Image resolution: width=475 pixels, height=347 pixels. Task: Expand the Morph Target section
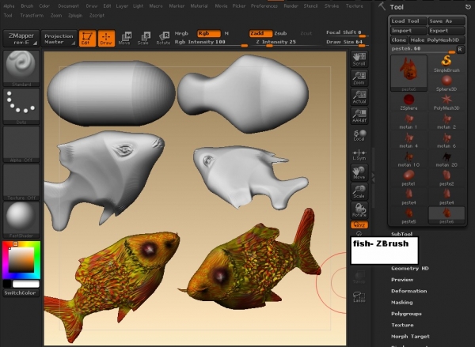(410, 337)
